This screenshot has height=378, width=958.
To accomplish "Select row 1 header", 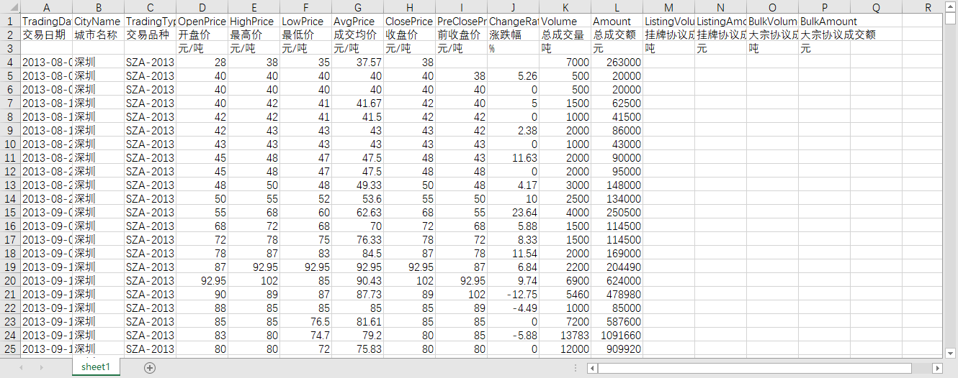I will click(10, 21).
